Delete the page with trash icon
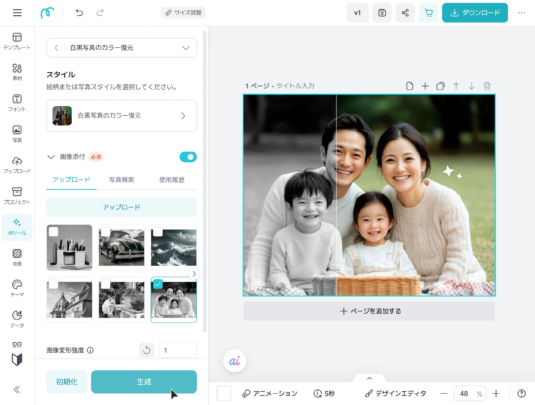This screenshot has width=535, height=405. 487,86
